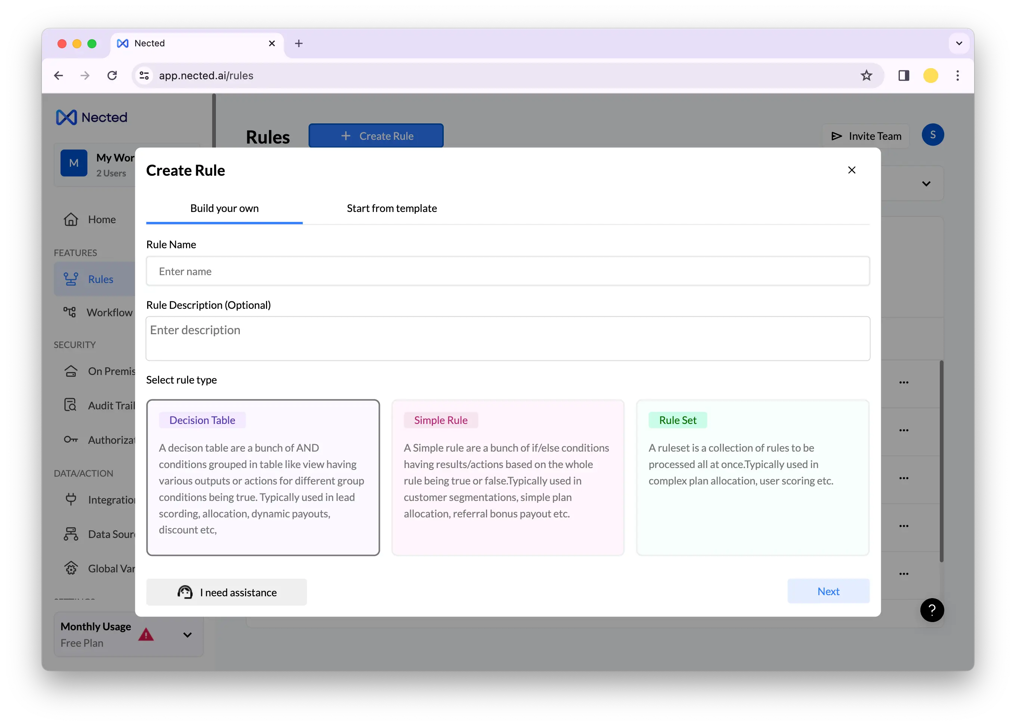Click the Monthly Usage warning triangle

(146, 634)
